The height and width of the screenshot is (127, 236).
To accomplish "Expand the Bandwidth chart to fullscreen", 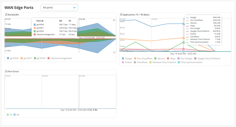I will point(6,15).
